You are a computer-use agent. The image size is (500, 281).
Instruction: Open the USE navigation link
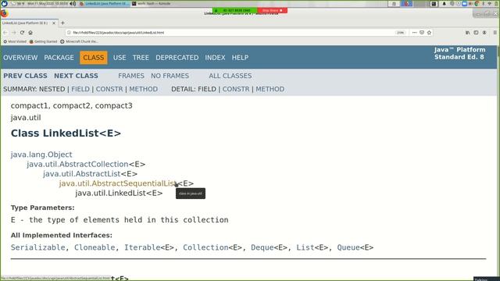point(120,58)
